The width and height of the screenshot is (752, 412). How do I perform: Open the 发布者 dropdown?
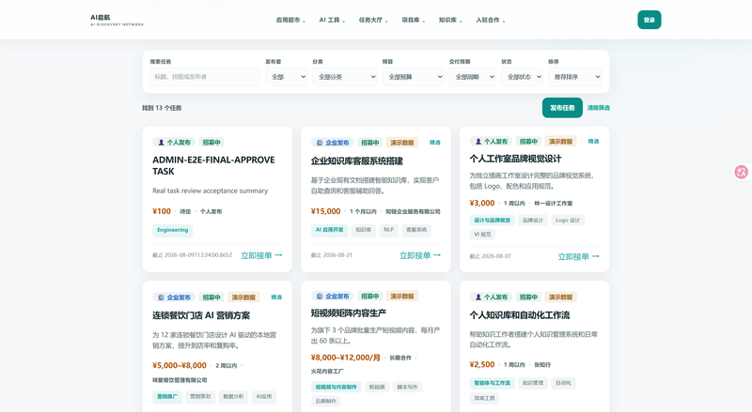(287, 77)
